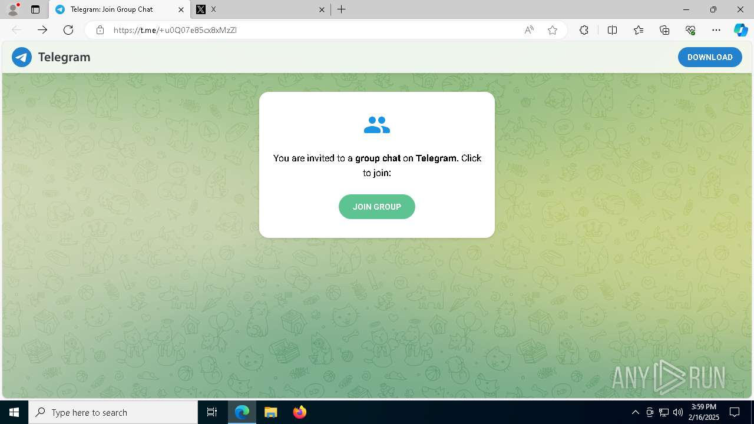The image size is (754, 424).
Task: Click the JOIN GROUP button
Action: click(x=377, y=207)
